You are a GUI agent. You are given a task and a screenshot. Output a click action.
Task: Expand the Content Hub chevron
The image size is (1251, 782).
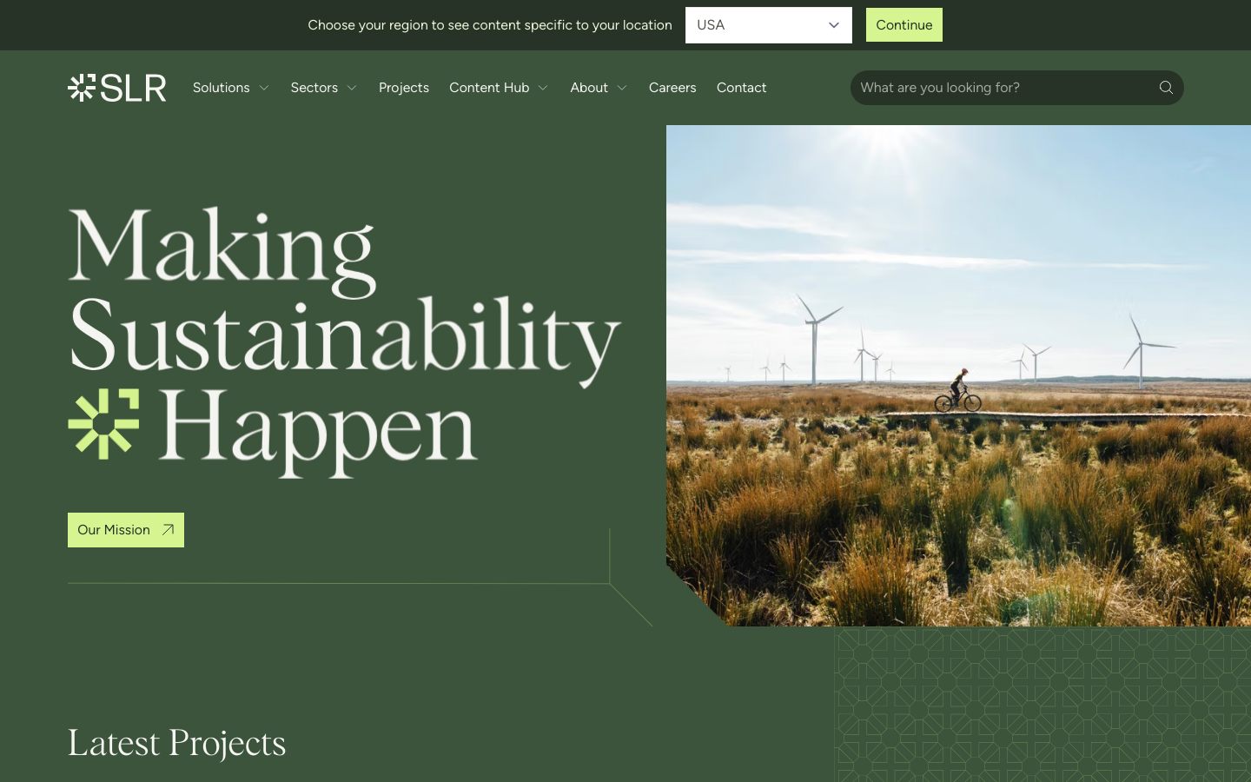point(543,88)
